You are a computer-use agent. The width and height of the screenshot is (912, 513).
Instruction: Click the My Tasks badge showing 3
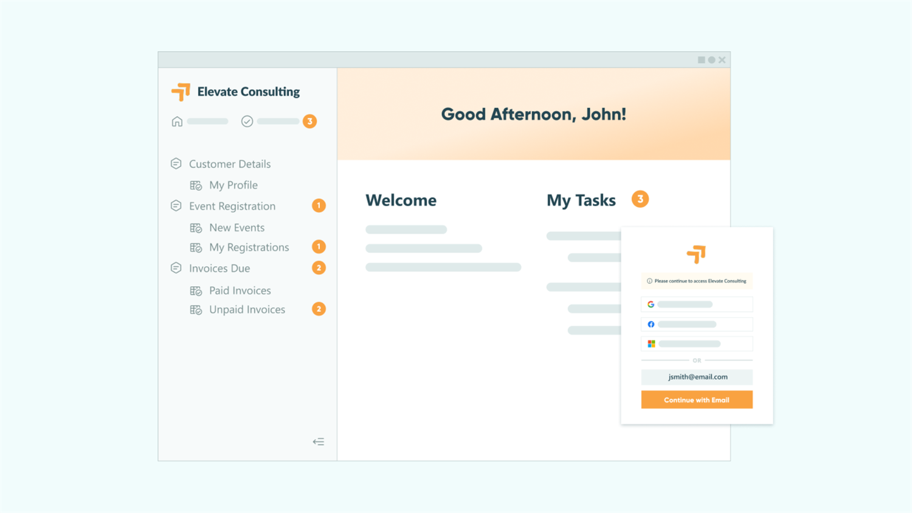click(x=639, y=199)
